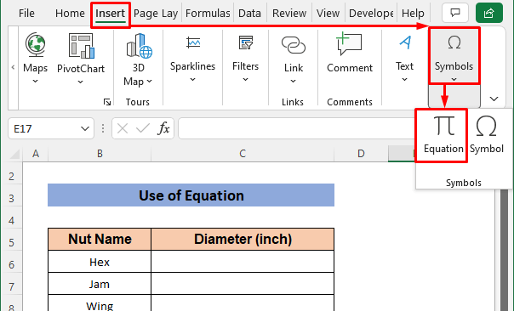Expand the 3D Map dropdown arrow
This screenshot has height=311, width=514.
(x=150, y=82)
